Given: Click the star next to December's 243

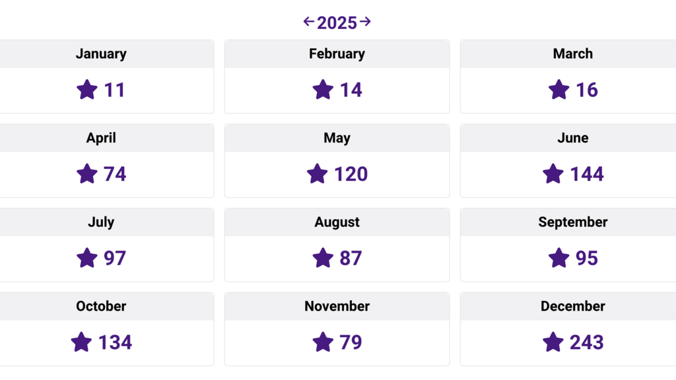Looking at the screenshot, I should pyautogui.click(x=553, y=342).
